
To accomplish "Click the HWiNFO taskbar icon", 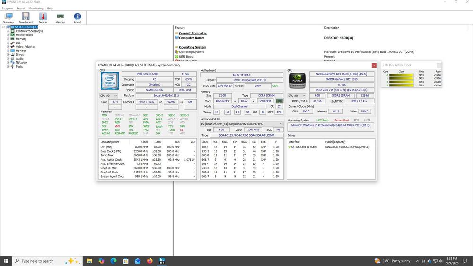I will [162, 261].
